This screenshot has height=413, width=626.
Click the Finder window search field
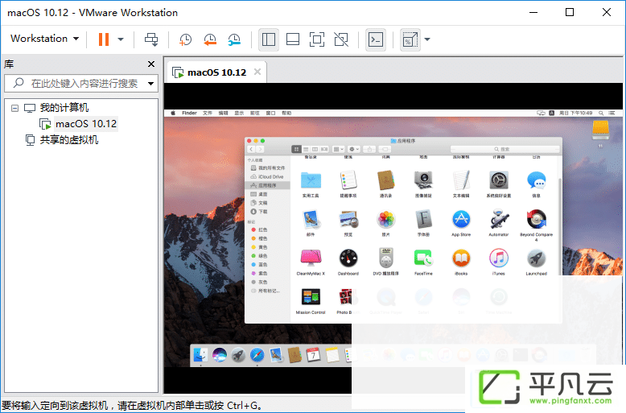click(x=505, y=149)
